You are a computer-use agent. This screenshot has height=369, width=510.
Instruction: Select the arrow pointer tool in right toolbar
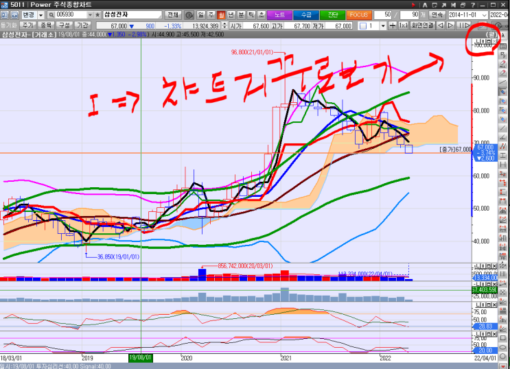(503, 55)
